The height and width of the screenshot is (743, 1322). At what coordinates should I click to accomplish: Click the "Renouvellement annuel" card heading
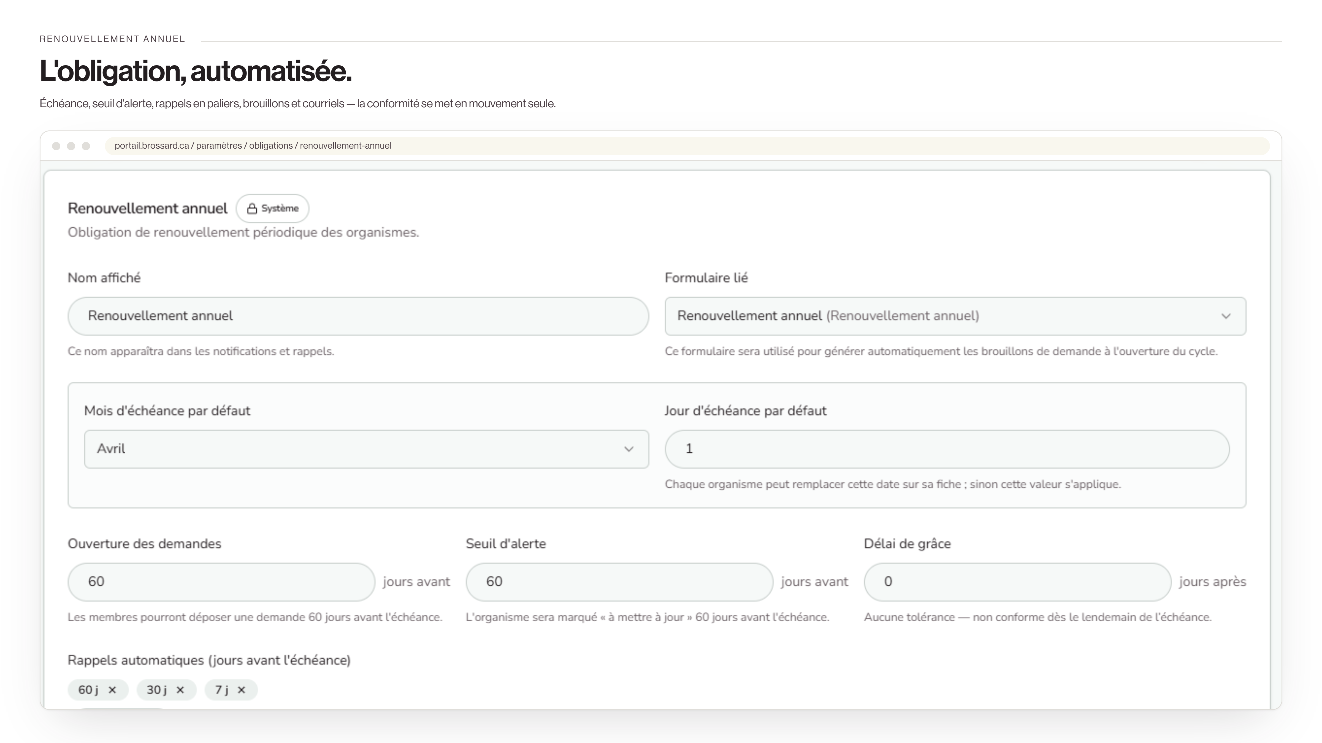click(148, 208)
